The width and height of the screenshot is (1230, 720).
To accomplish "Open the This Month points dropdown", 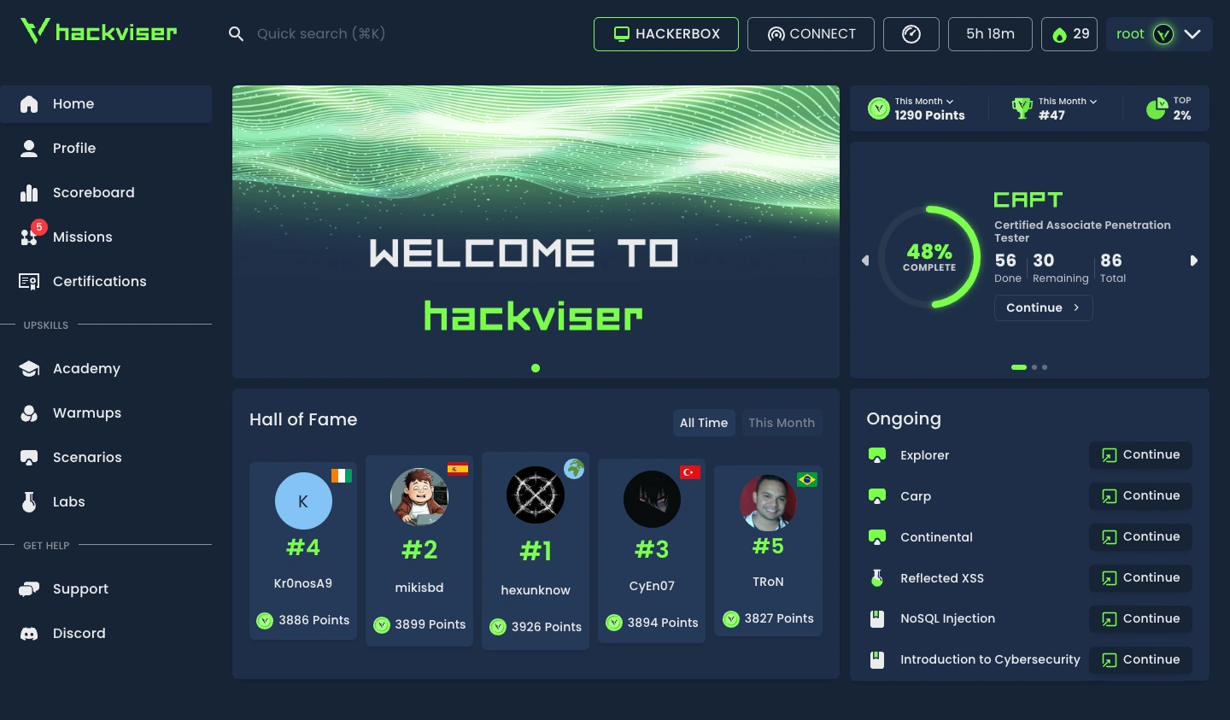I will (923, 101).
